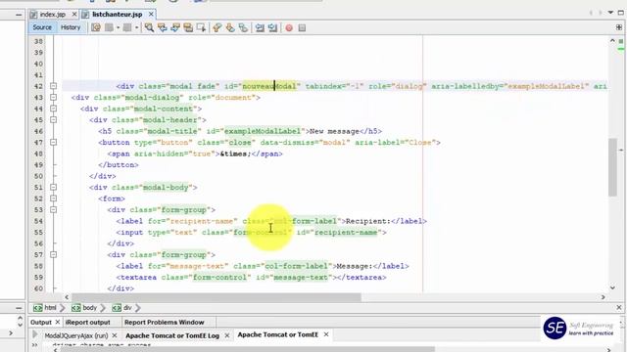Click the Last Edit toolbar icon
Viewport: 627px width, 352px height.
[96, 27]
